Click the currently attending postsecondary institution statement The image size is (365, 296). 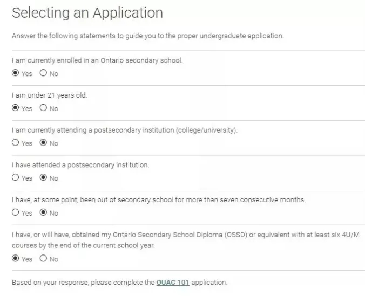coord(124,130)
